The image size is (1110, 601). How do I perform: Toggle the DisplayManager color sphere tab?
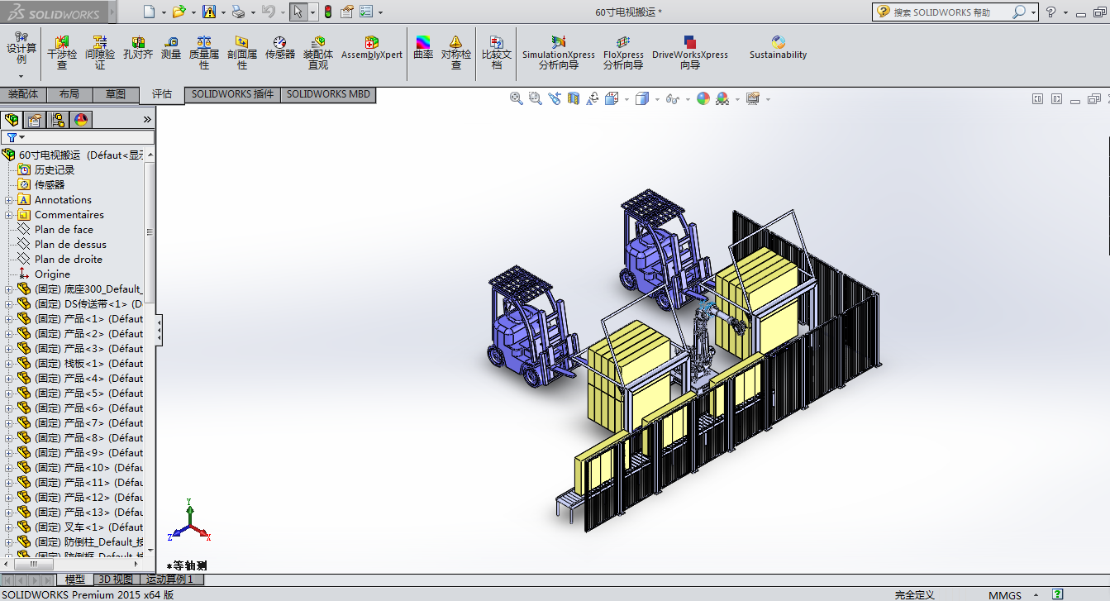click(80, 120)
